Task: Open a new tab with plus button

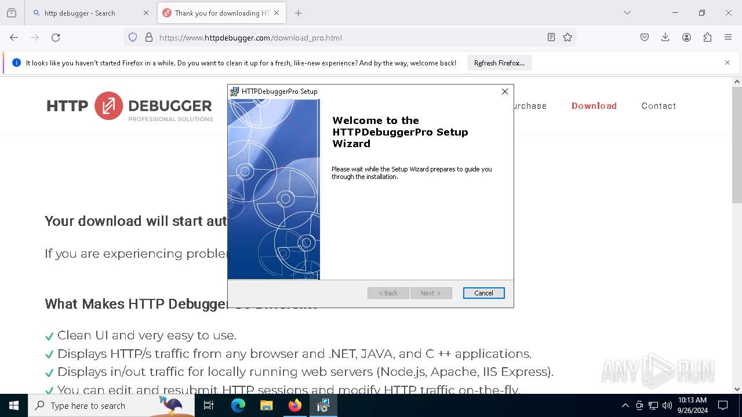Action: click(x=299, y=13)
